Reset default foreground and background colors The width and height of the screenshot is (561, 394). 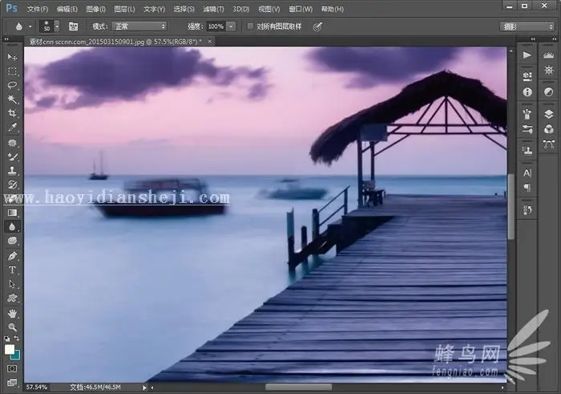6,339
